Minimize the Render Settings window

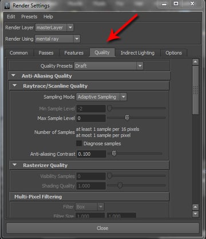[x=164, y=4]
